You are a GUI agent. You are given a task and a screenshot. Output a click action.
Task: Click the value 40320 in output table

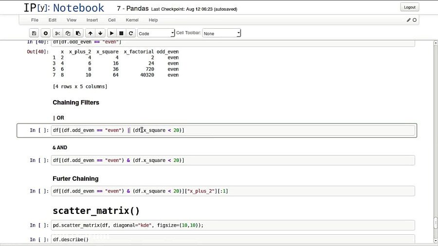147,75
